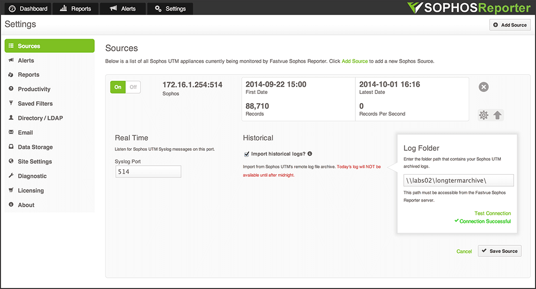536x289 pixels.
Task: Click the Latest Date value 2014-10-01 16:16
Action: coord(390,84)
